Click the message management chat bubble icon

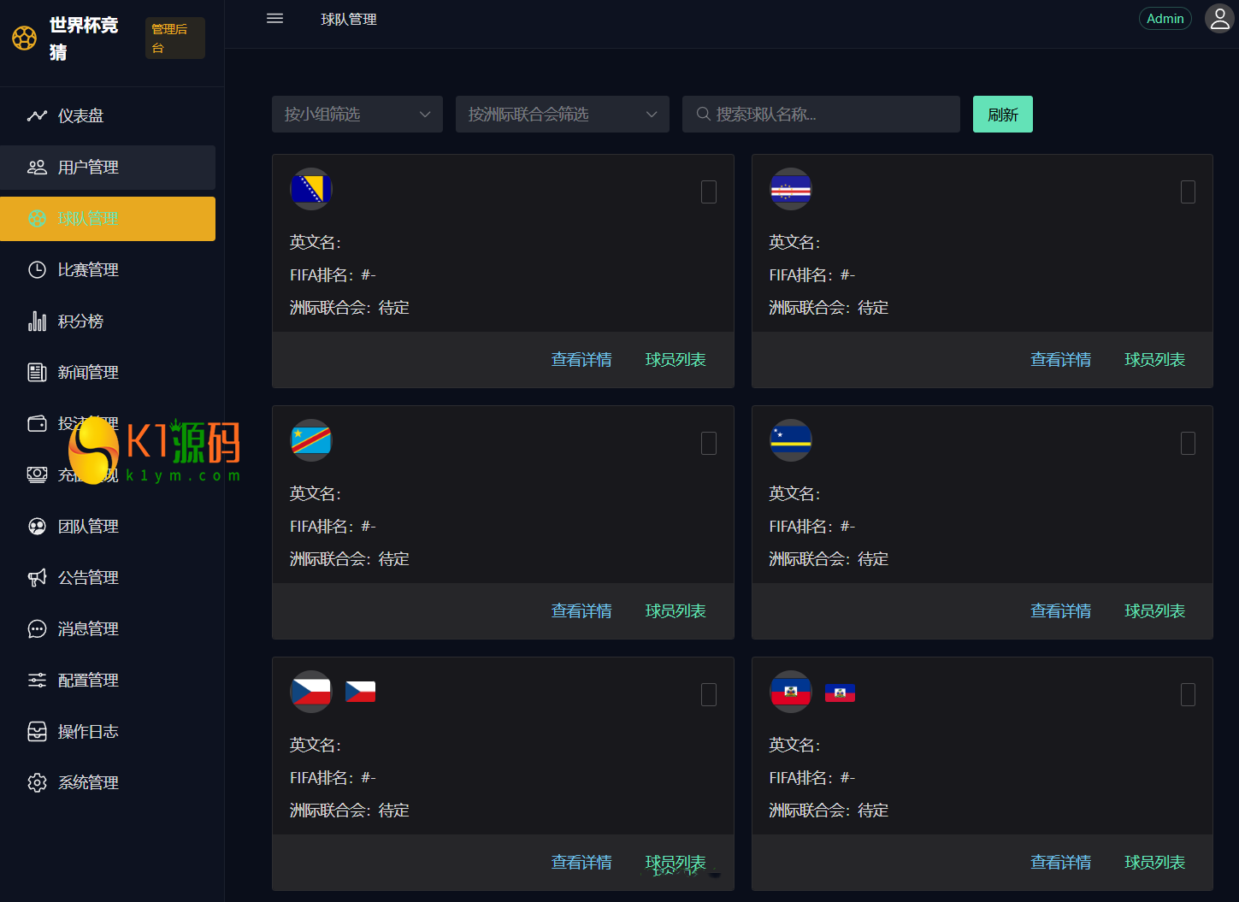pos(37,629)
